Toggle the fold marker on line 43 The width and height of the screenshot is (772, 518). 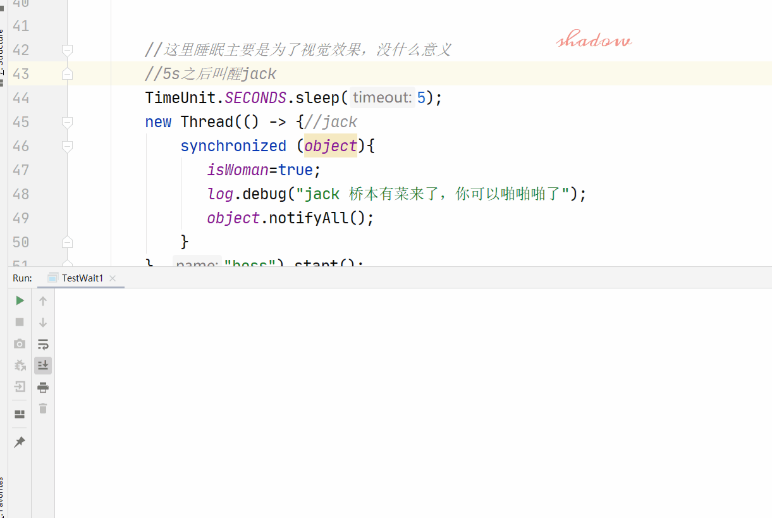click(67, 74)
